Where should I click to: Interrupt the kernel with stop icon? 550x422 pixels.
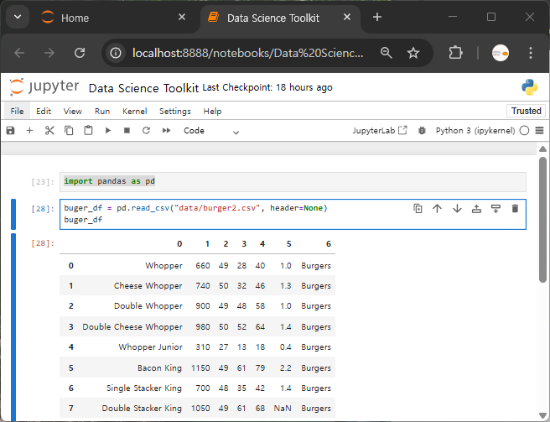point(127,131)
